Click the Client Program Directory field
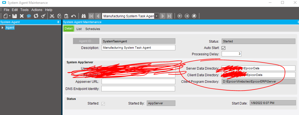299x115 pixels. (x=258, y=81)
